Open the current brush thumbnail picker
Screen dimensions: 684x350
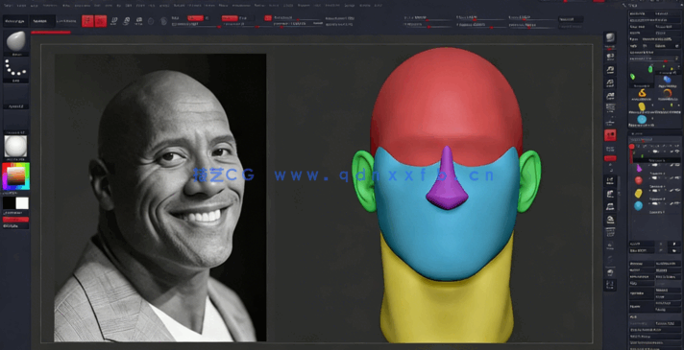15,41
